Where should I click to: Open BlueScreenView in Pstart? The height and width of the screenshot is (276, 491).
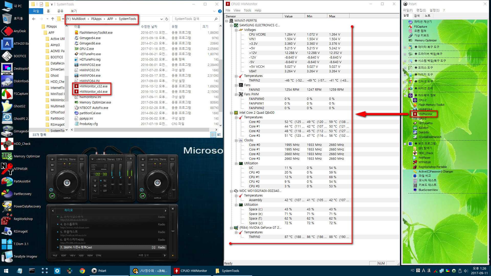point(428,190)
